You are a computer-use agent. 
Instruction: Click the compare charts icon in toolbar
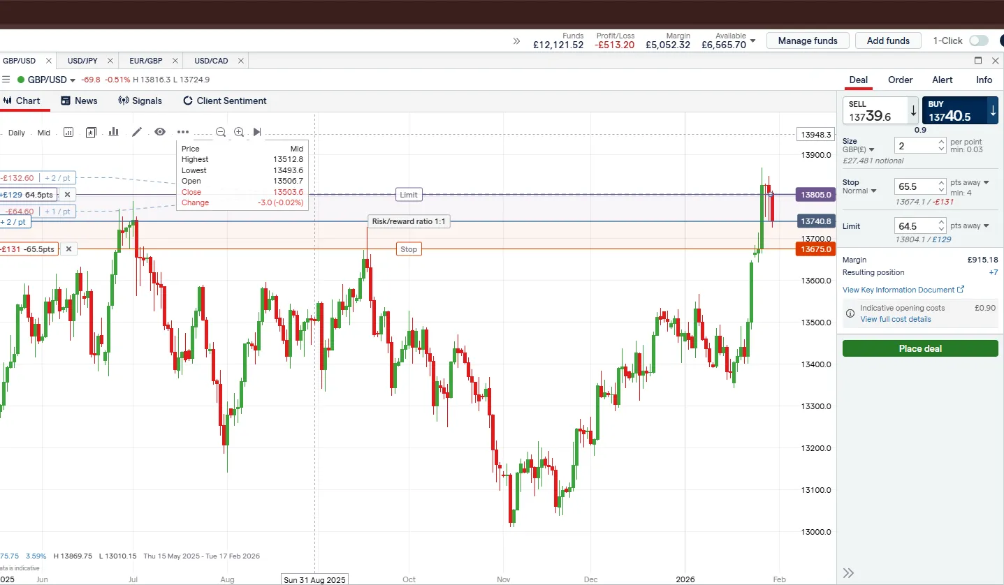[x=91, y=132]
